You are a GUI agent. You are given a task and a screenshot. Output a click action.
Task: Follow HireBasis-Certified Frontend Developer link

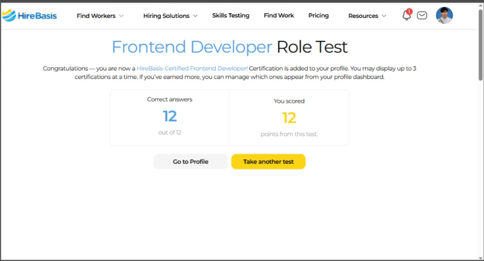[192, 69]
